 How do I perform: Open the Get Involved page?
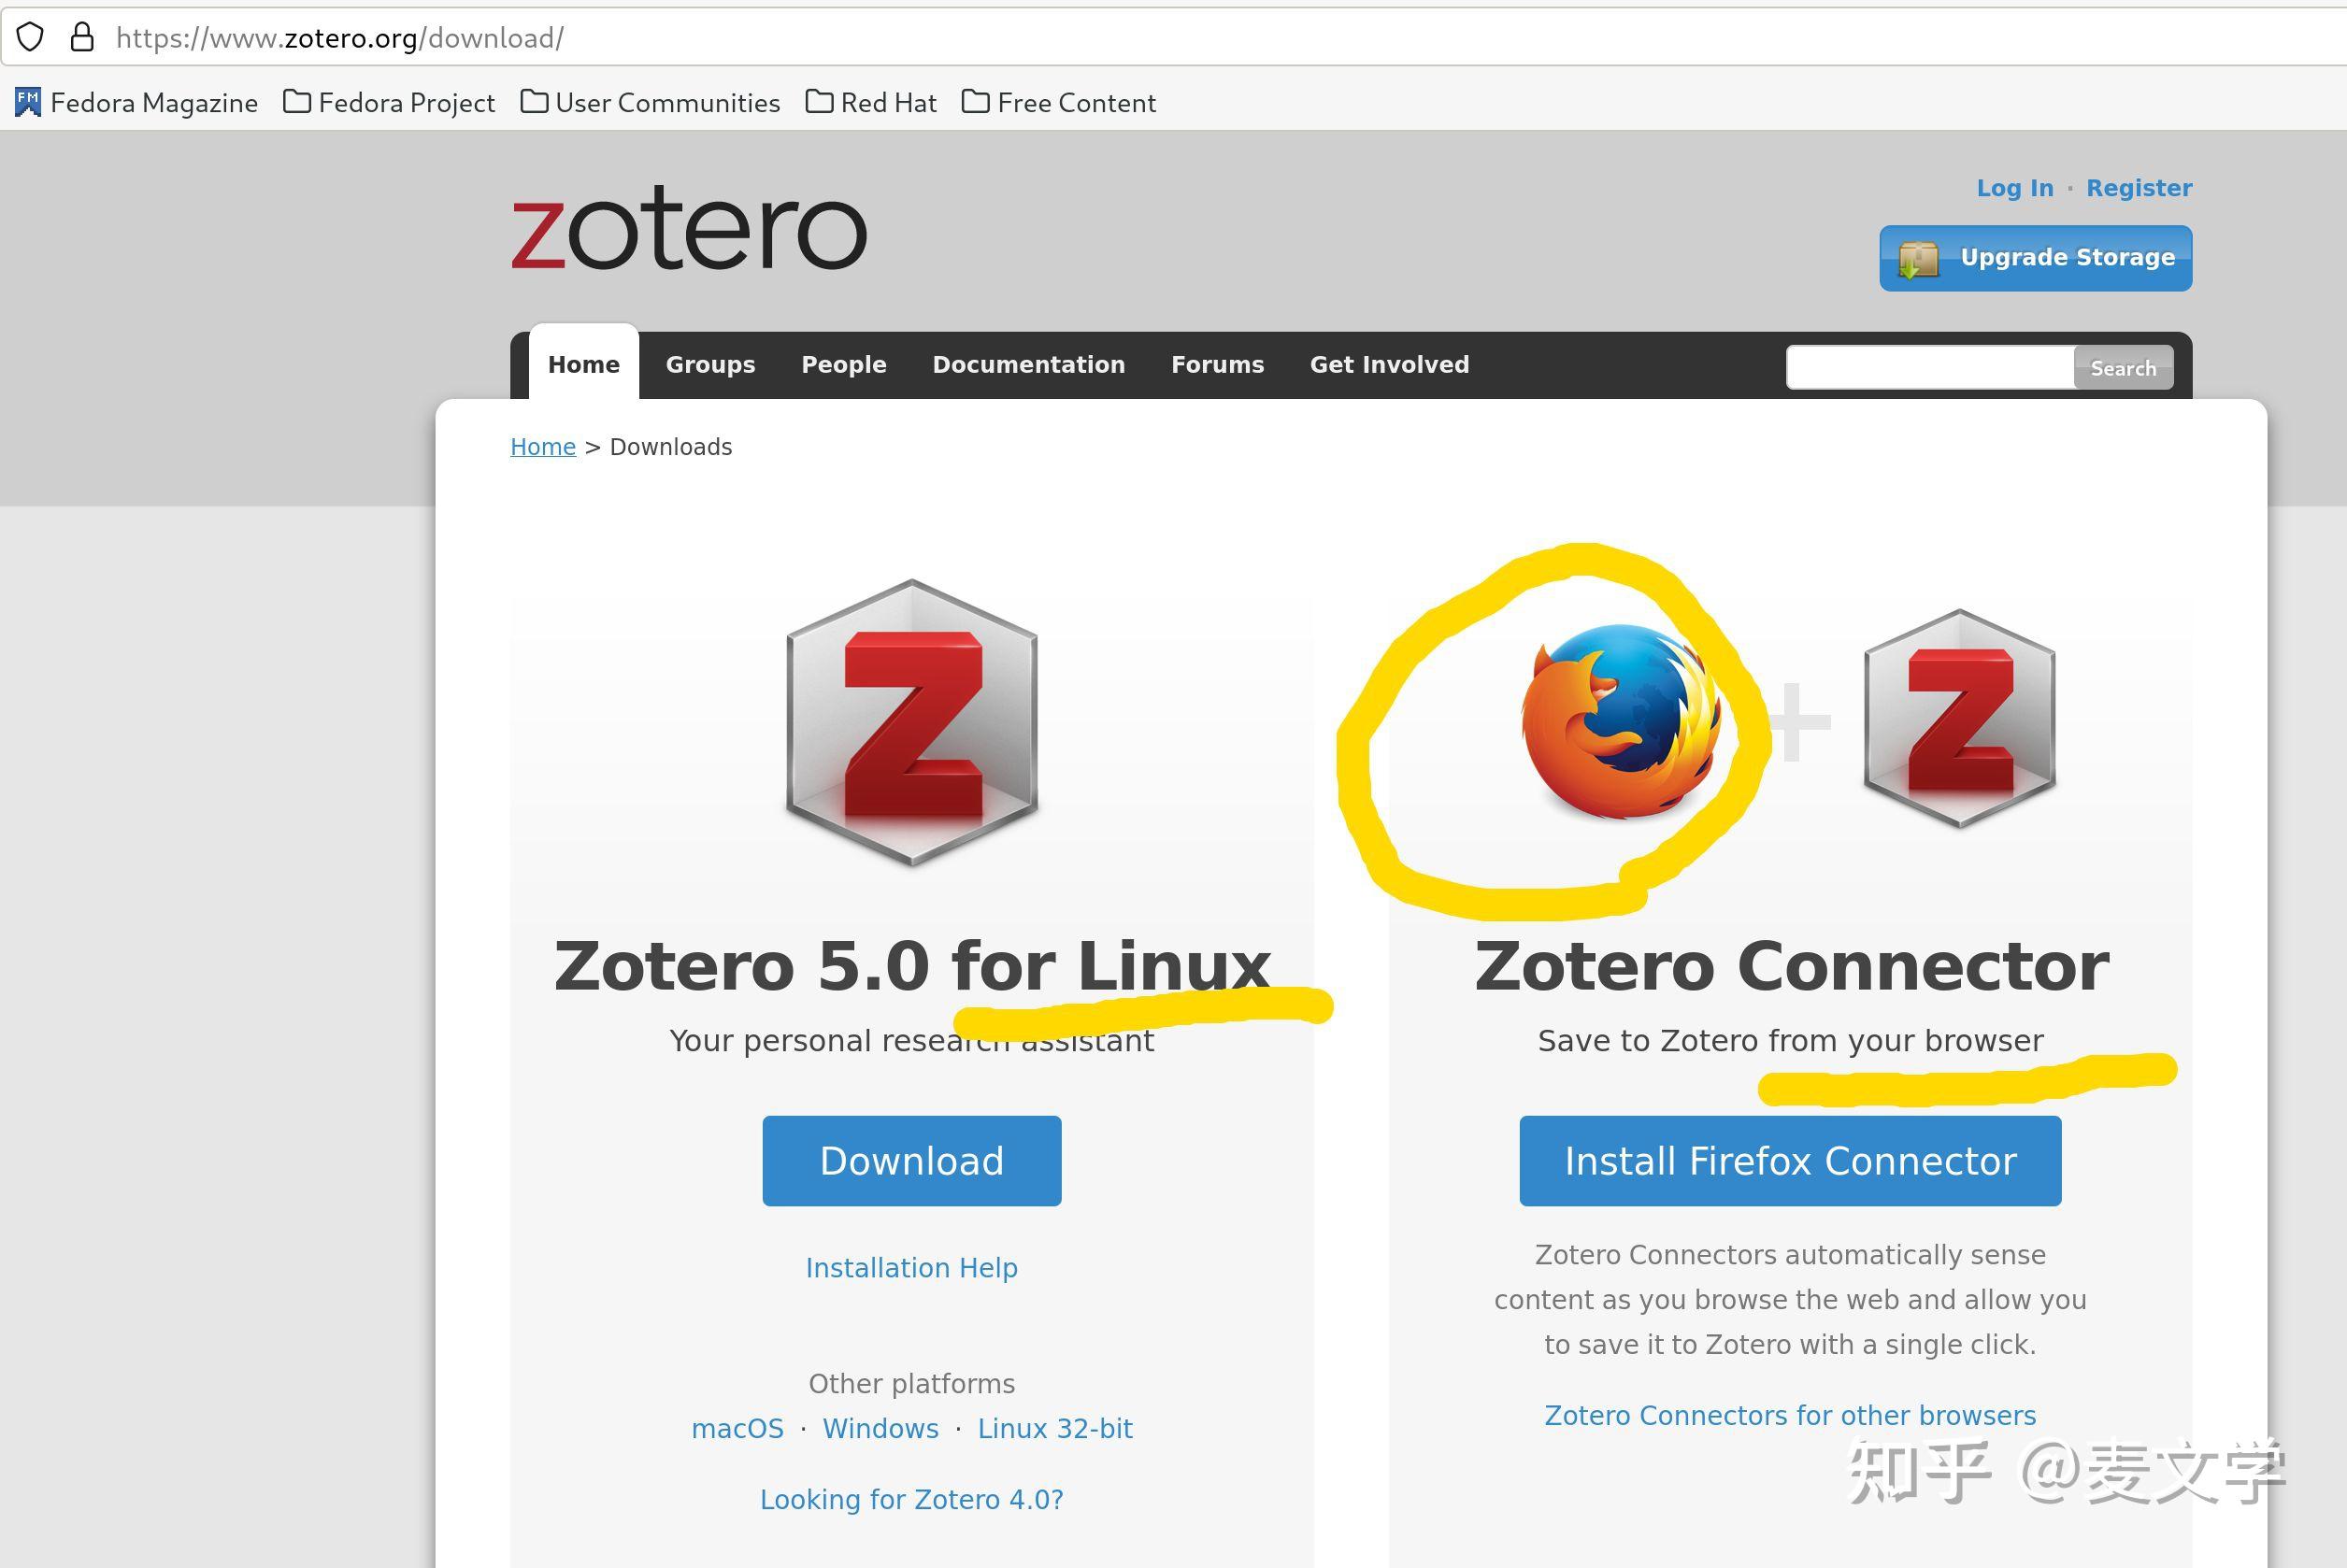pyautogui.click(x=1389, y=364)
